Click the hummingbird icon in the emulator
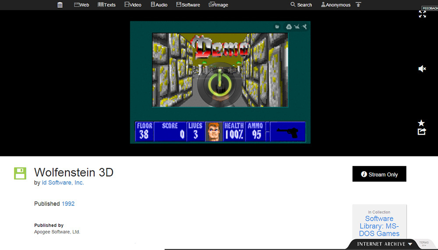Image resolution: width=438 pixels, height=250 pixels. click(x=304, y=27)
